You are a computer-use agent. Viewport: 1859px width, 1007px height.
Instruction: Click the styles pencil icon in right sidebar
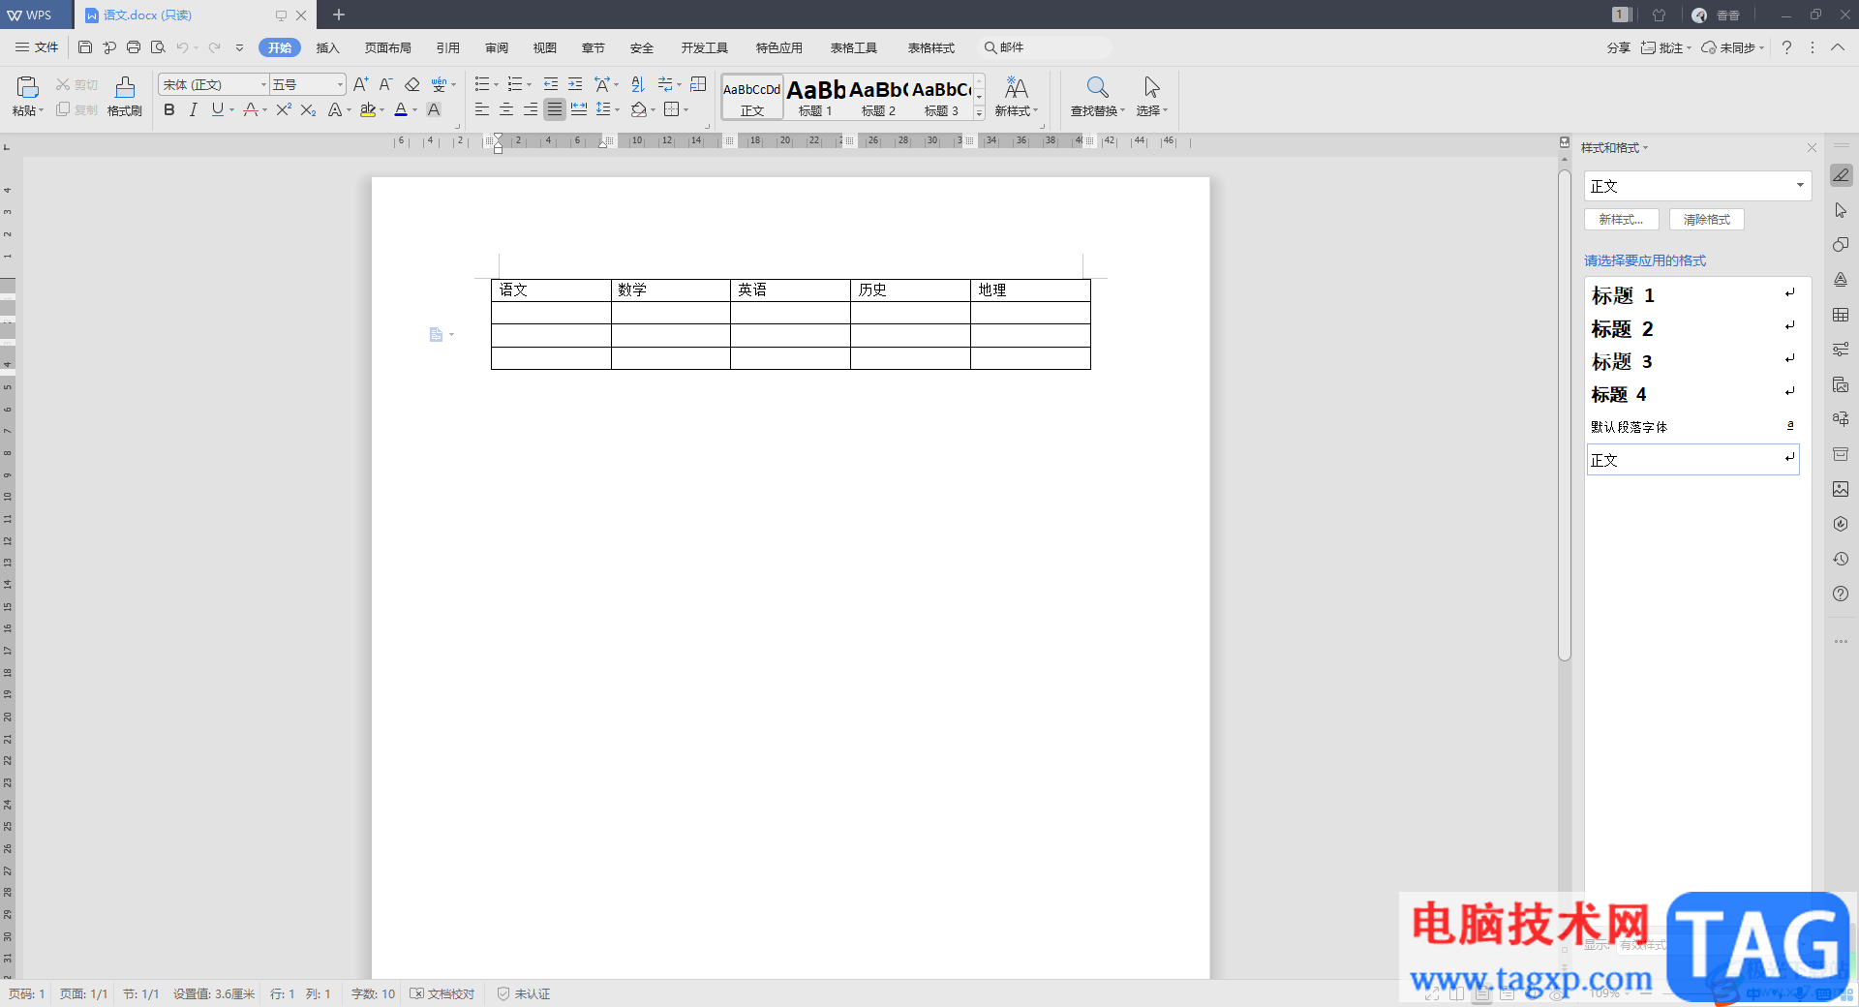[1841, 175]
